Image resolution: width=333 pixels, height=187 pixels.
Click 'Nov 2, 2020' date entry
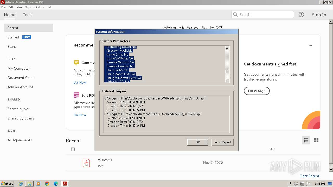(213, 163)
